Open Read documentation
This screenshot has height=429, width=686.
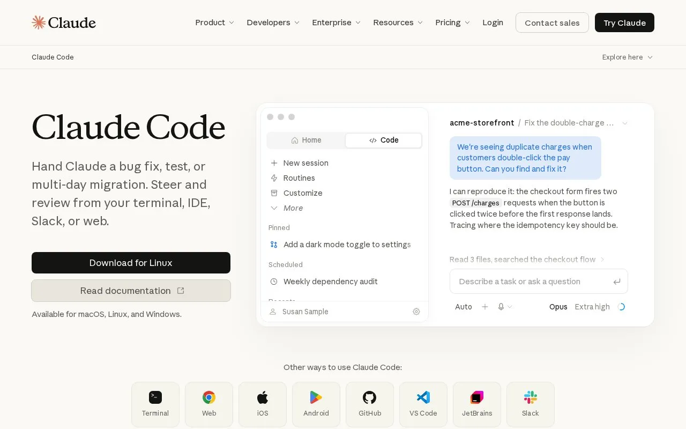[131, 291]
